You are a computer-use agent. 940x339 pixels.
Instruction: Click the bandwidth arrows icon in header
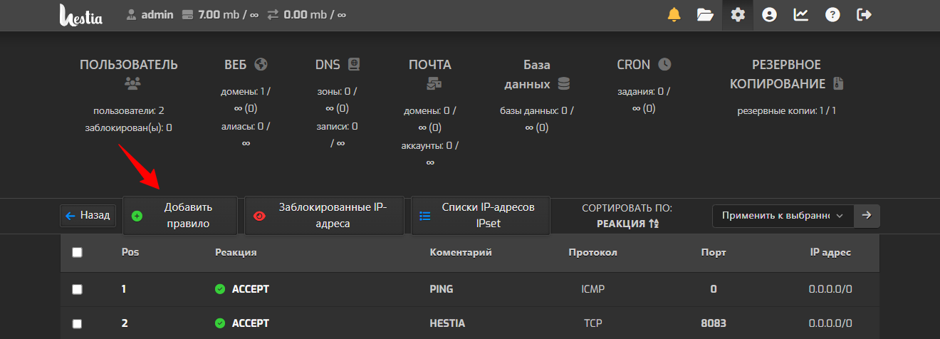(273, 14)
